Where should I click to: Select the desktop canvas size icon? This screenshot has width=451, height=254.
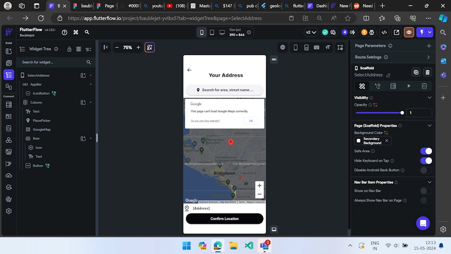[222, 32]
